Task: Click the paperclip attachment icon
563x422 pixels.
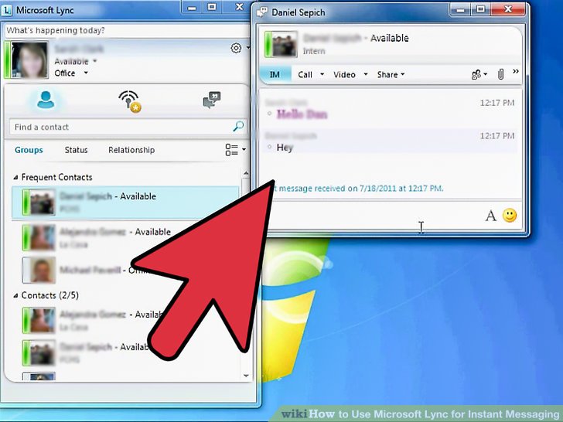Action: coord(500,74)
